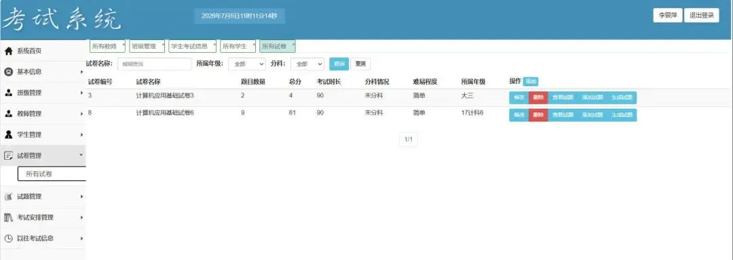Click 添加试题 for 计算机应用基础试卷6
733x260 pixels.
(593, 115)
